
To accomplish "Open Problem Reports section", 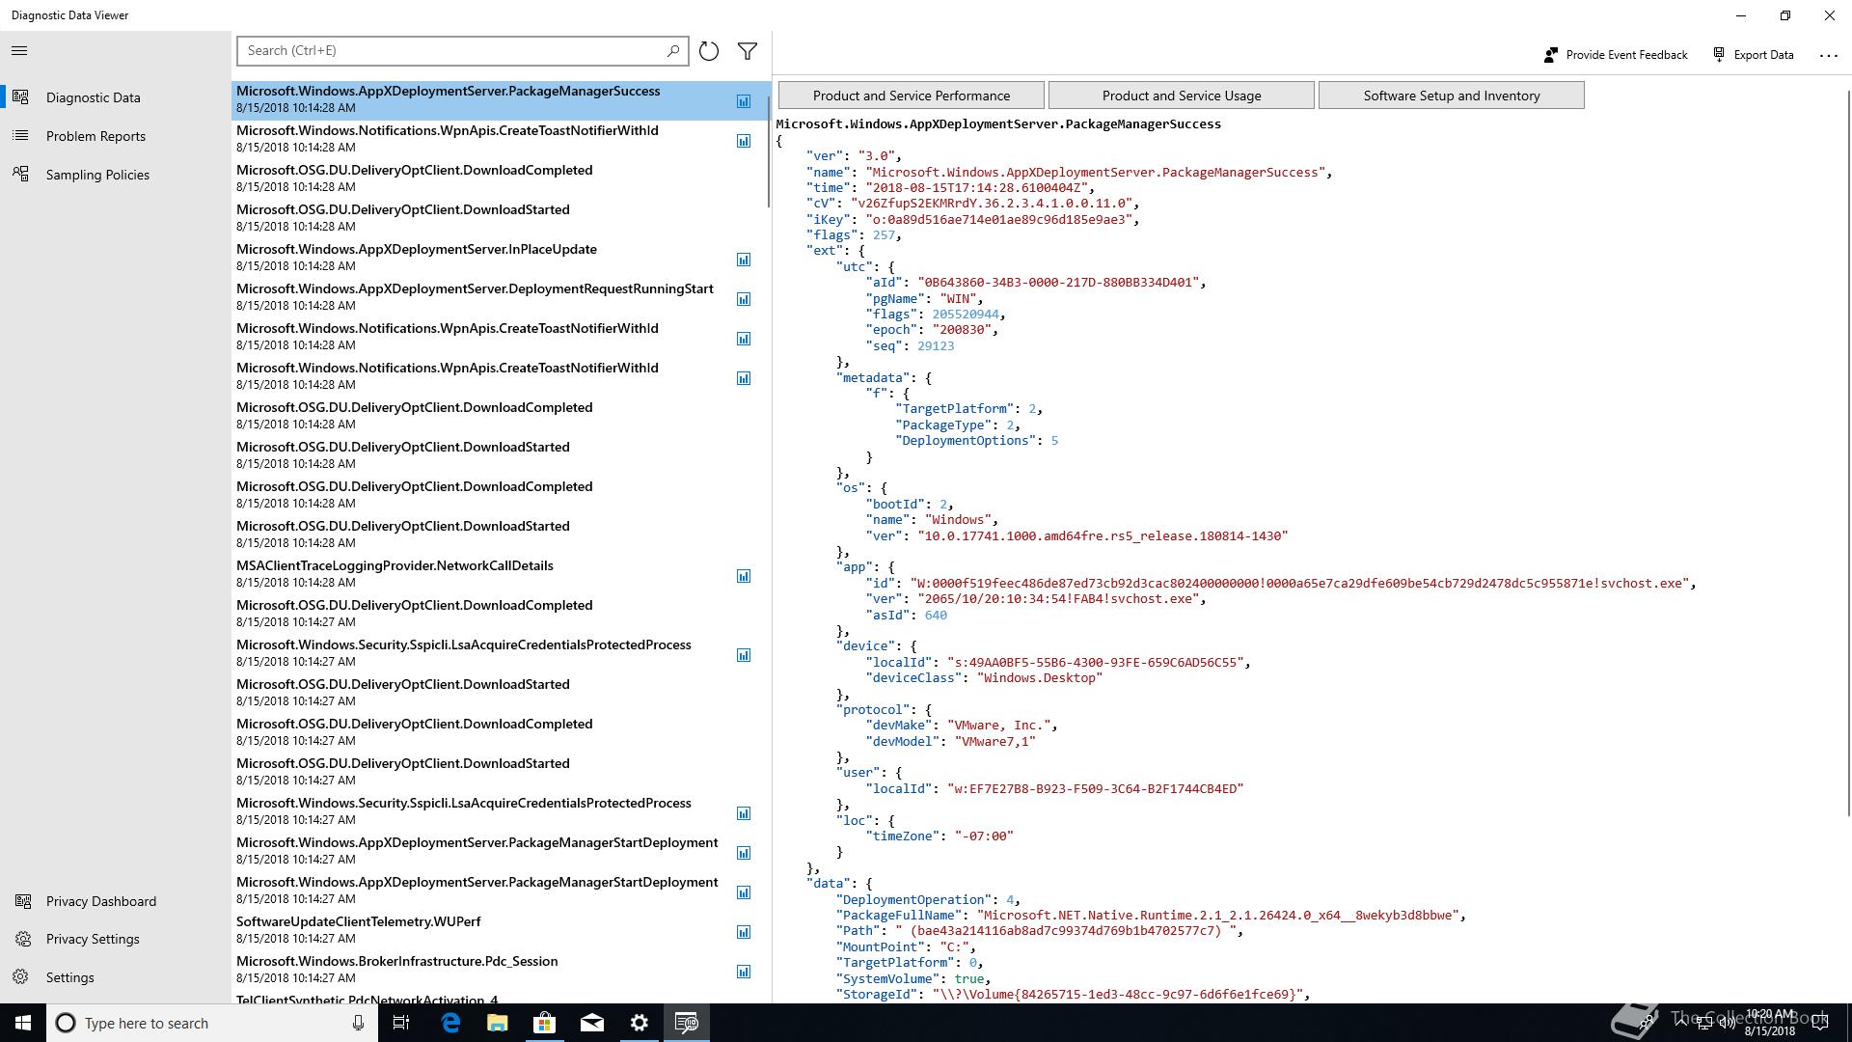I will click(116, 136).
